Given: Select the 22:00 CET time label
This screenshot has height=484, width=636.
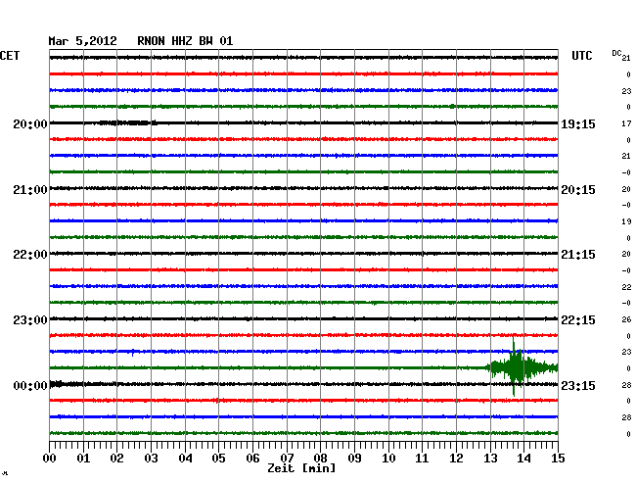Looking at the screenshot, I should click(30, 255).
